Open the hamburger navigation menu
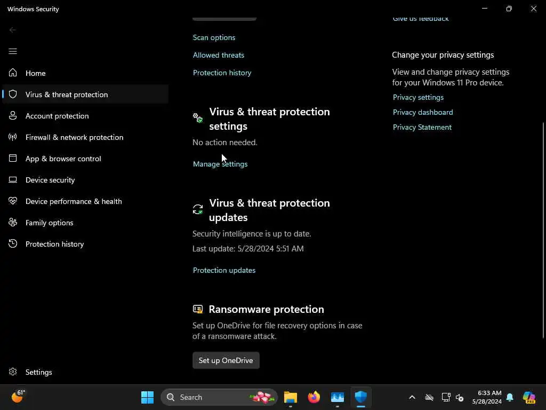Viewport: 546px width, 410px height. click(x=13, y=51)
